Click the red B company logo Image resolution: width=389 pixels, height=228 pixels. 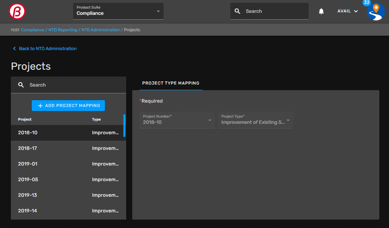click(17, 11)
